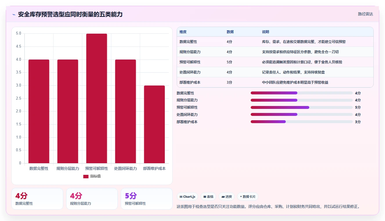This screenshot has height=221, width=385.
Task: Click the 规则分层能力 bar in chart
Action: click(x=68, y=111)
